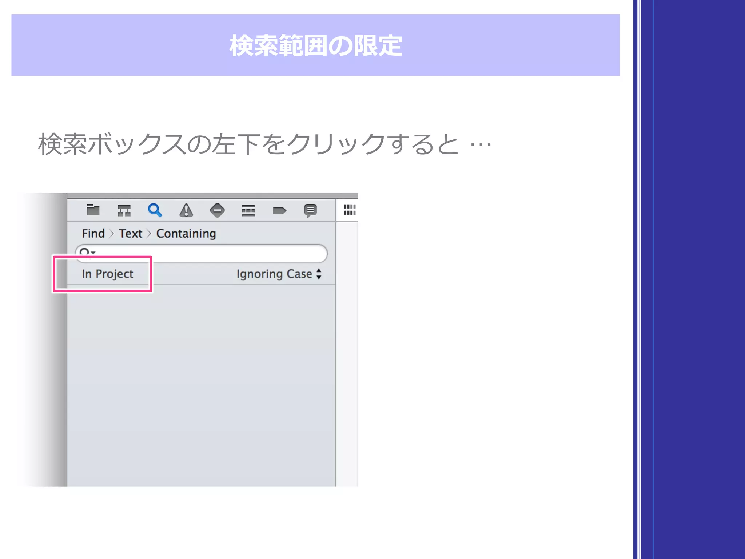Click the chevron between Find and Text
This screenshot has height=559, width=745.
click(112, 234)
